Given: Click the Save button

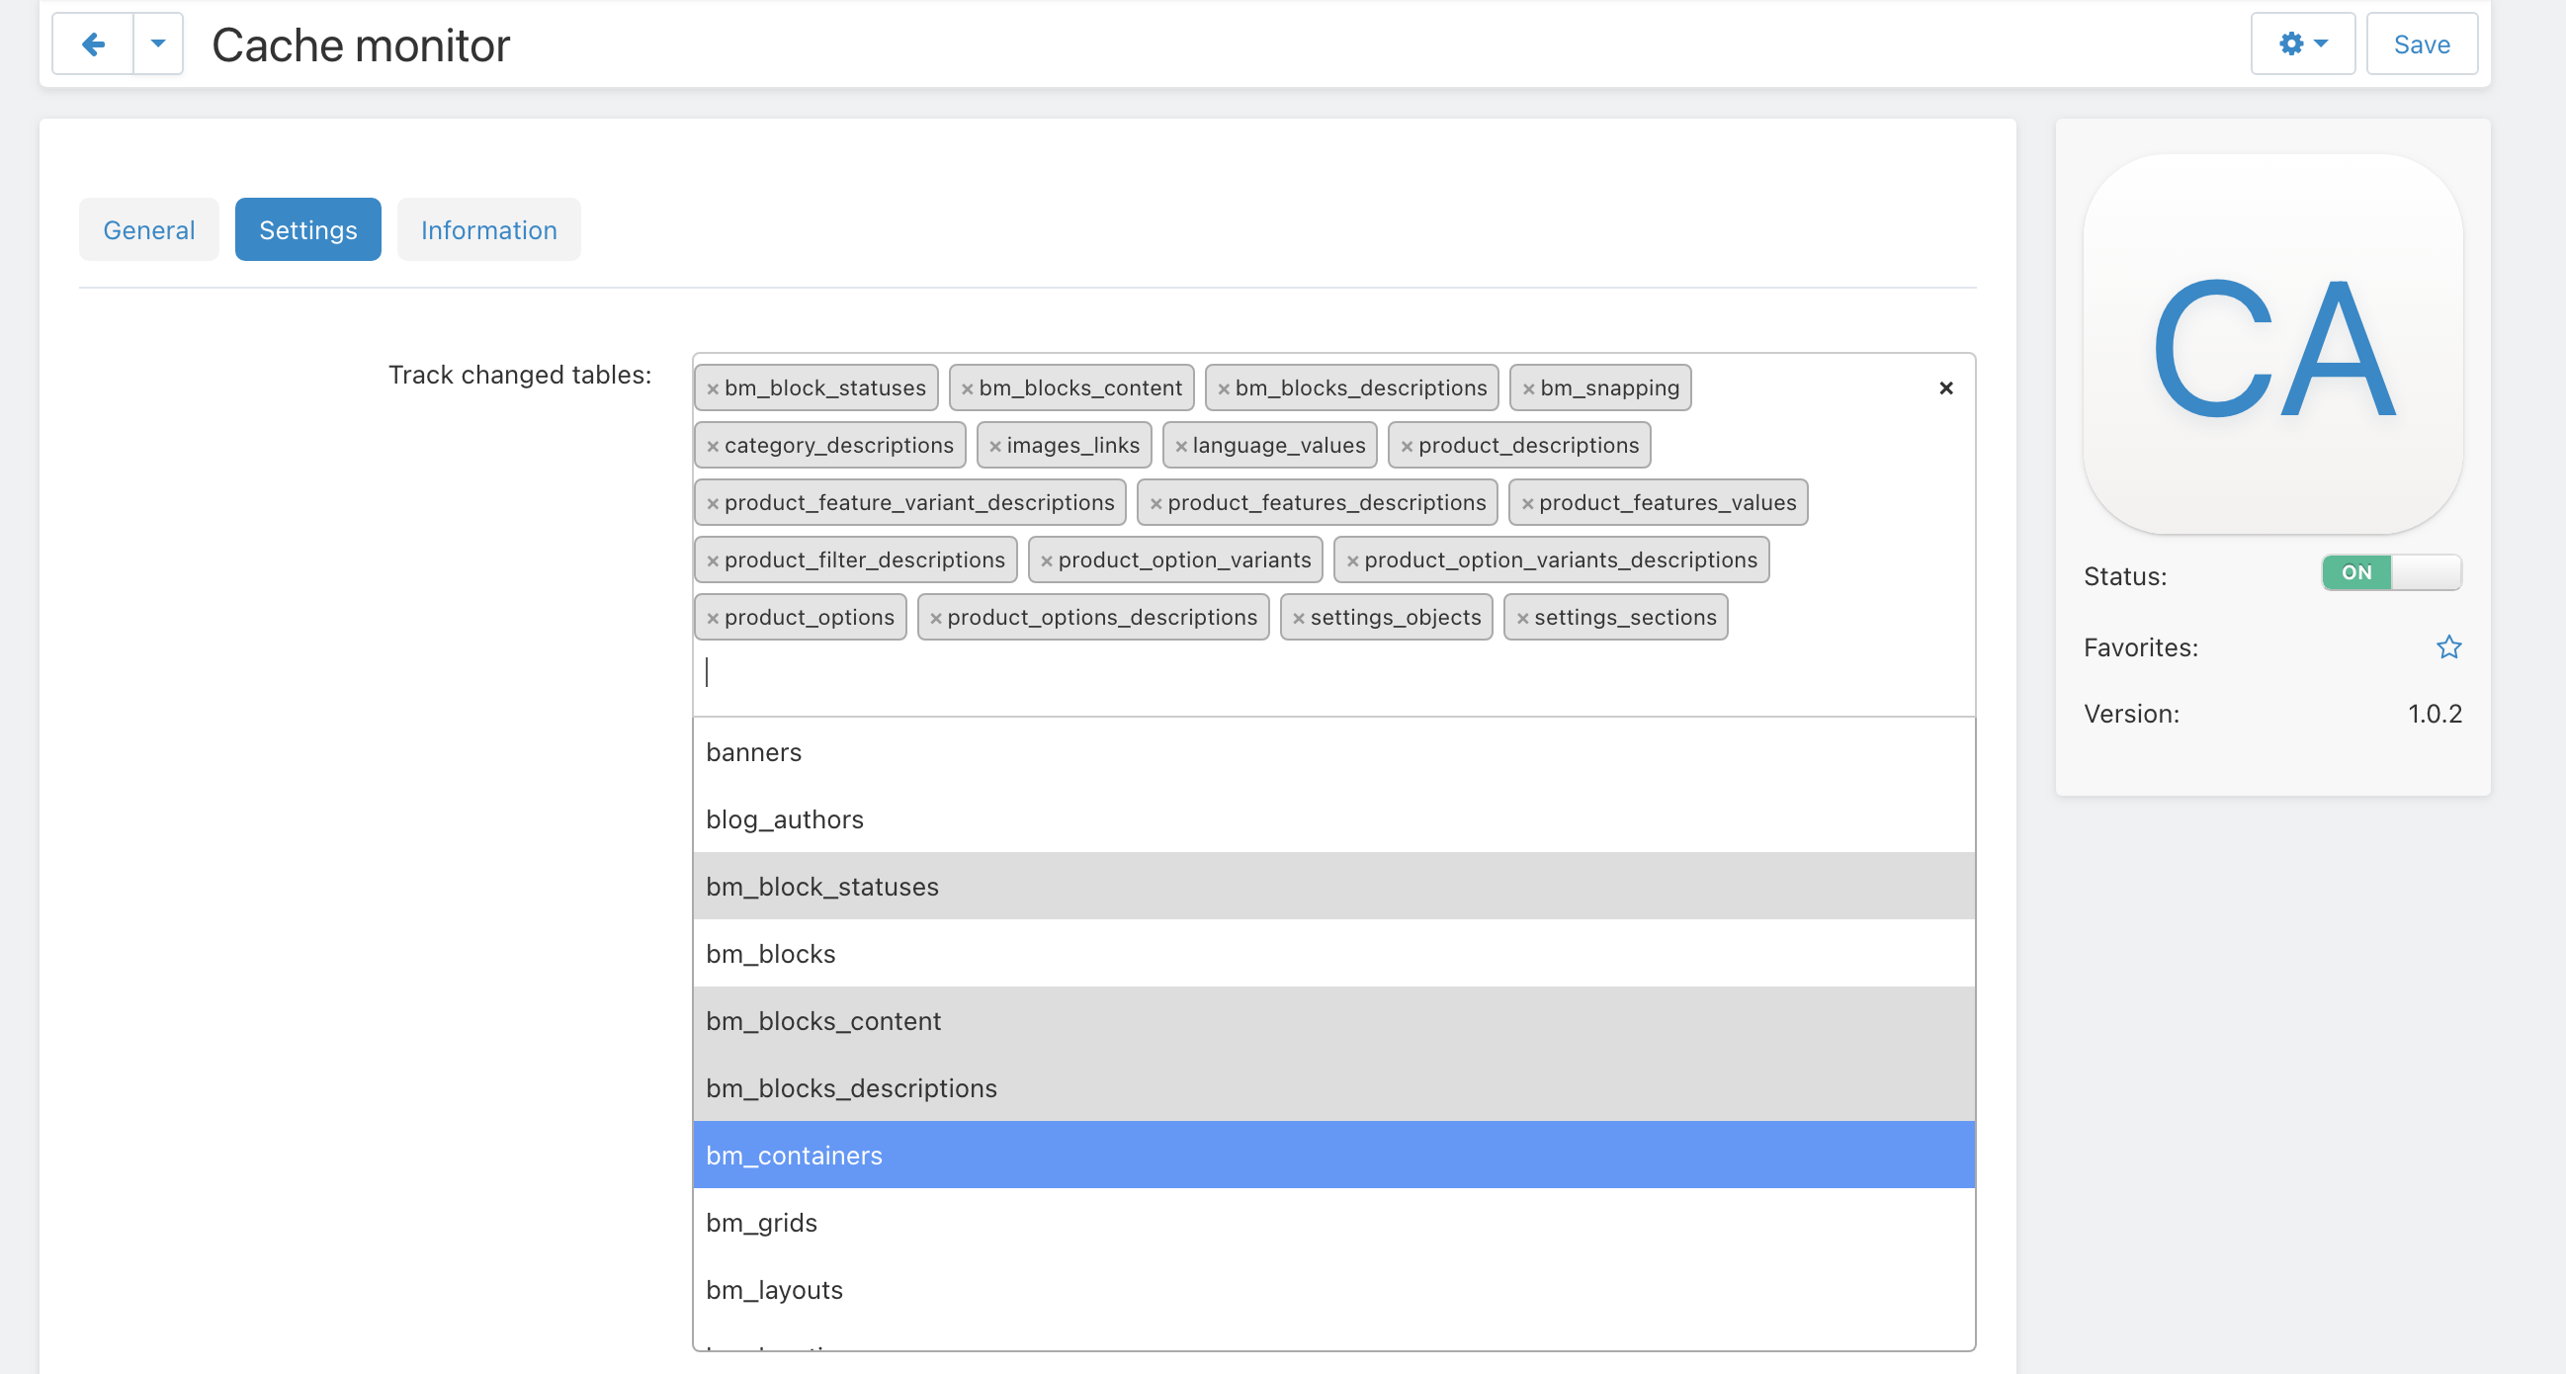Looking at the screenshot, I should 2422,43.
